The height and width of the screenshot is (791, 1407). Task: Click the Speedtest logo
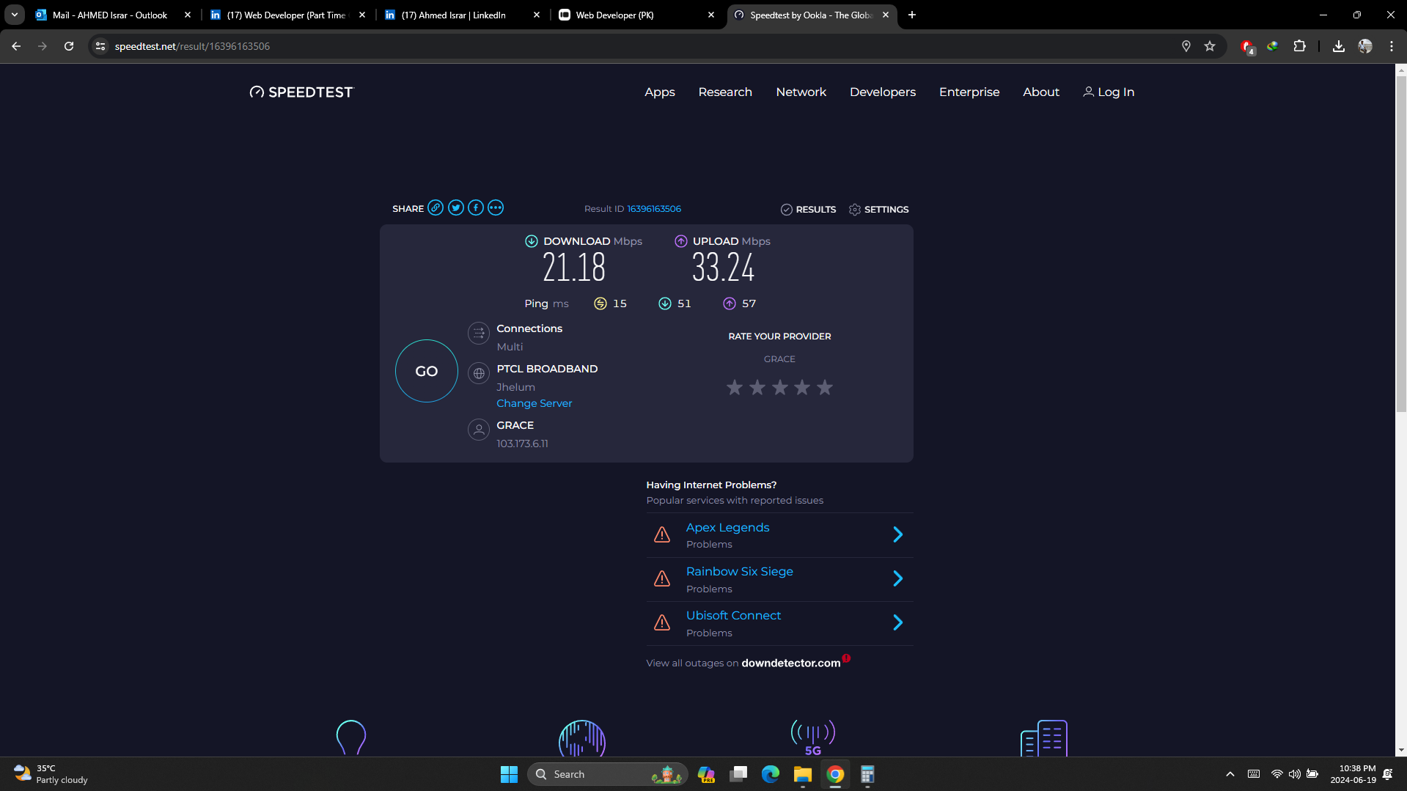301,92
